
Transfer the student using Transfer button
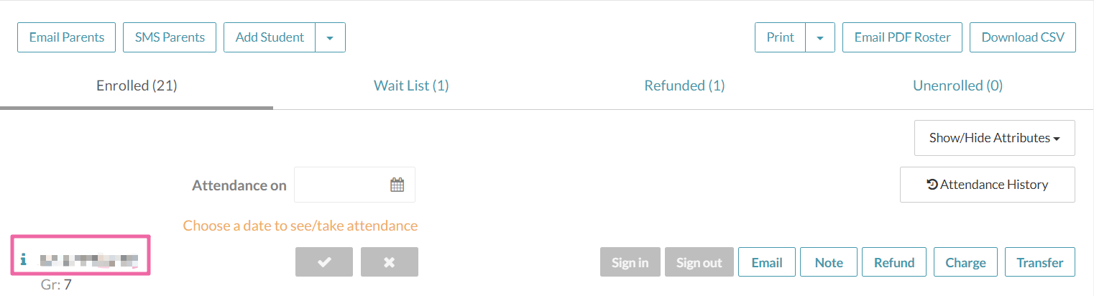[x=1039, y=262]
